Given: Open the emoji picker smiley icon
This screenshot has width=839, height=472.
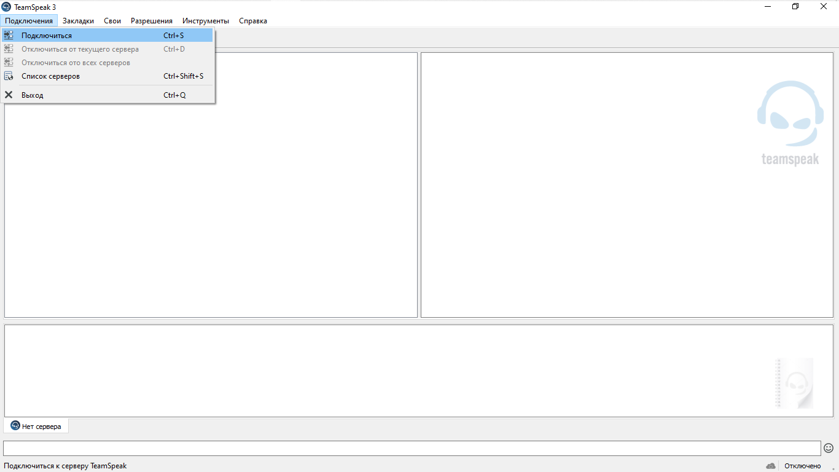Looking at the screenshot, I should pos(829,448).
